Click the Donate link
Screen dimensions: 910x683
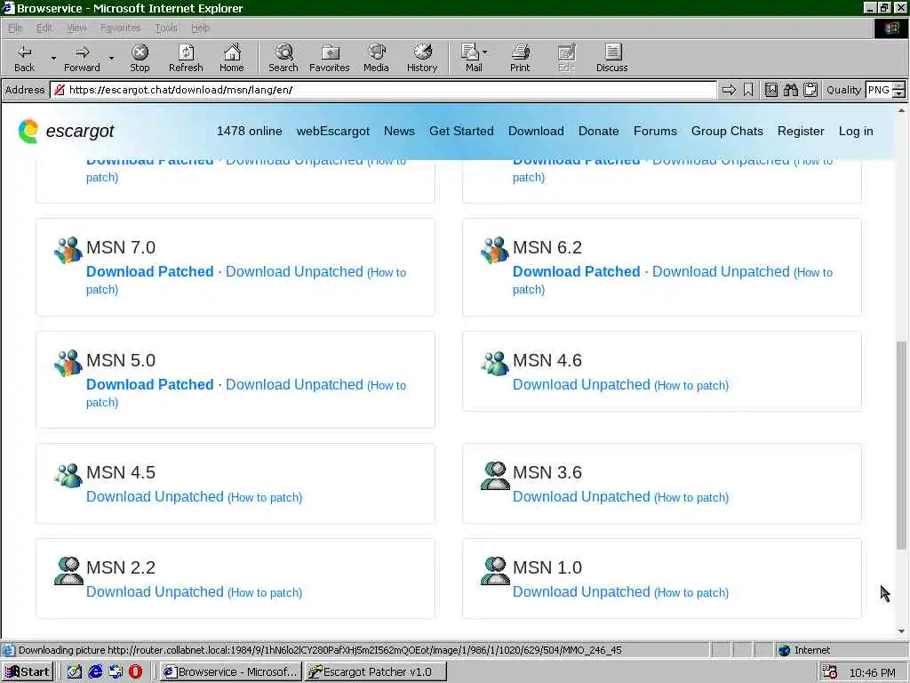pos(598,132)
